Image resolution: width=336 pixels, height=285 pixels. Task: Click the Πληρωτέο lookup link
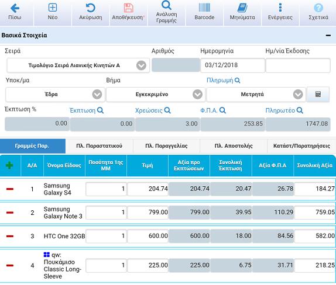coord(284,110)
